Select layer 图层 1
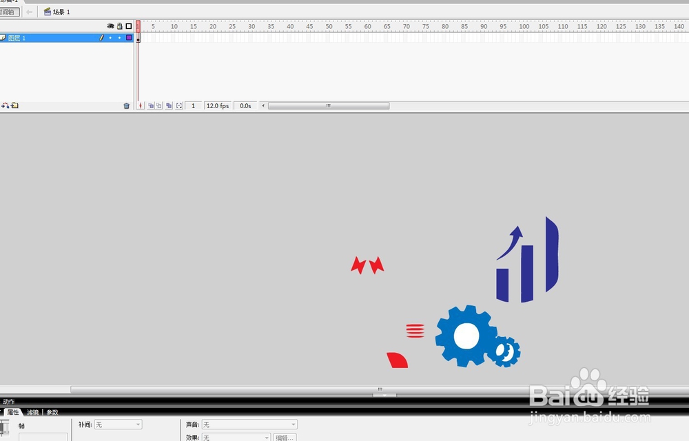Viewport: 689px width, 441px height. 66,38
